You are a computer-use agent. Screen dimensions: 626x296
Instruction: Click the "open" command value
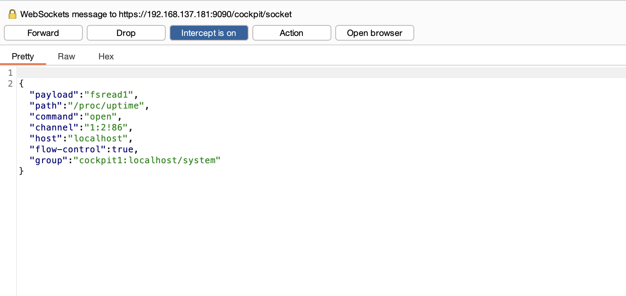point(101,116)
